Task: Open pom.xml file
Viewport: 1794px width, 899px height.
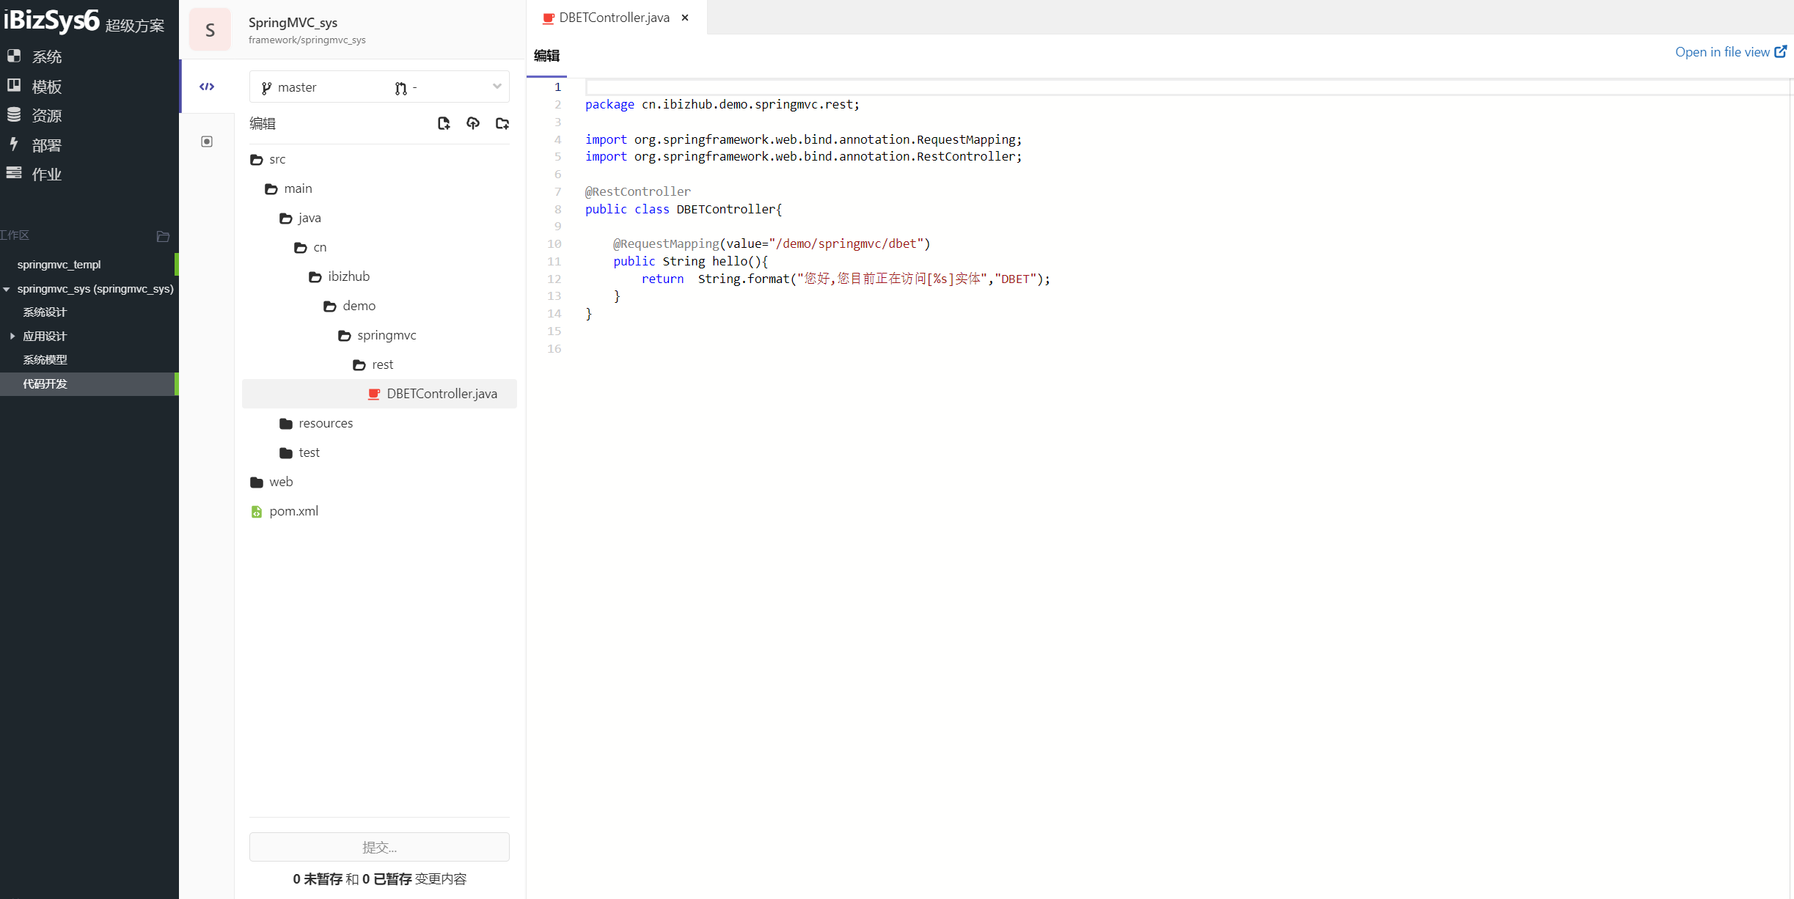Action: pos(293,511)
